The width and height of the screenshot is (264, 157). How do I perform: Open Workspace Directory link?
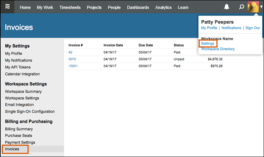coord(218,49)
